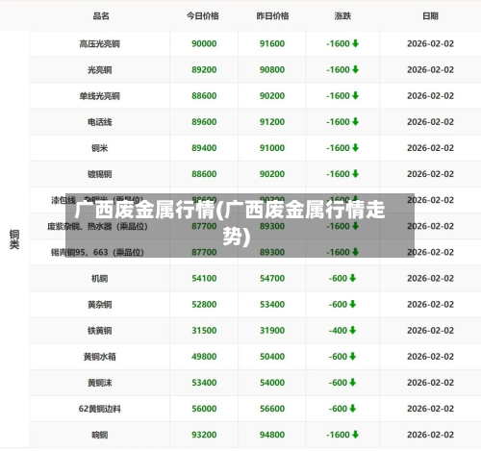
Task: Click yesterday's price 91600
Action: 272,43
